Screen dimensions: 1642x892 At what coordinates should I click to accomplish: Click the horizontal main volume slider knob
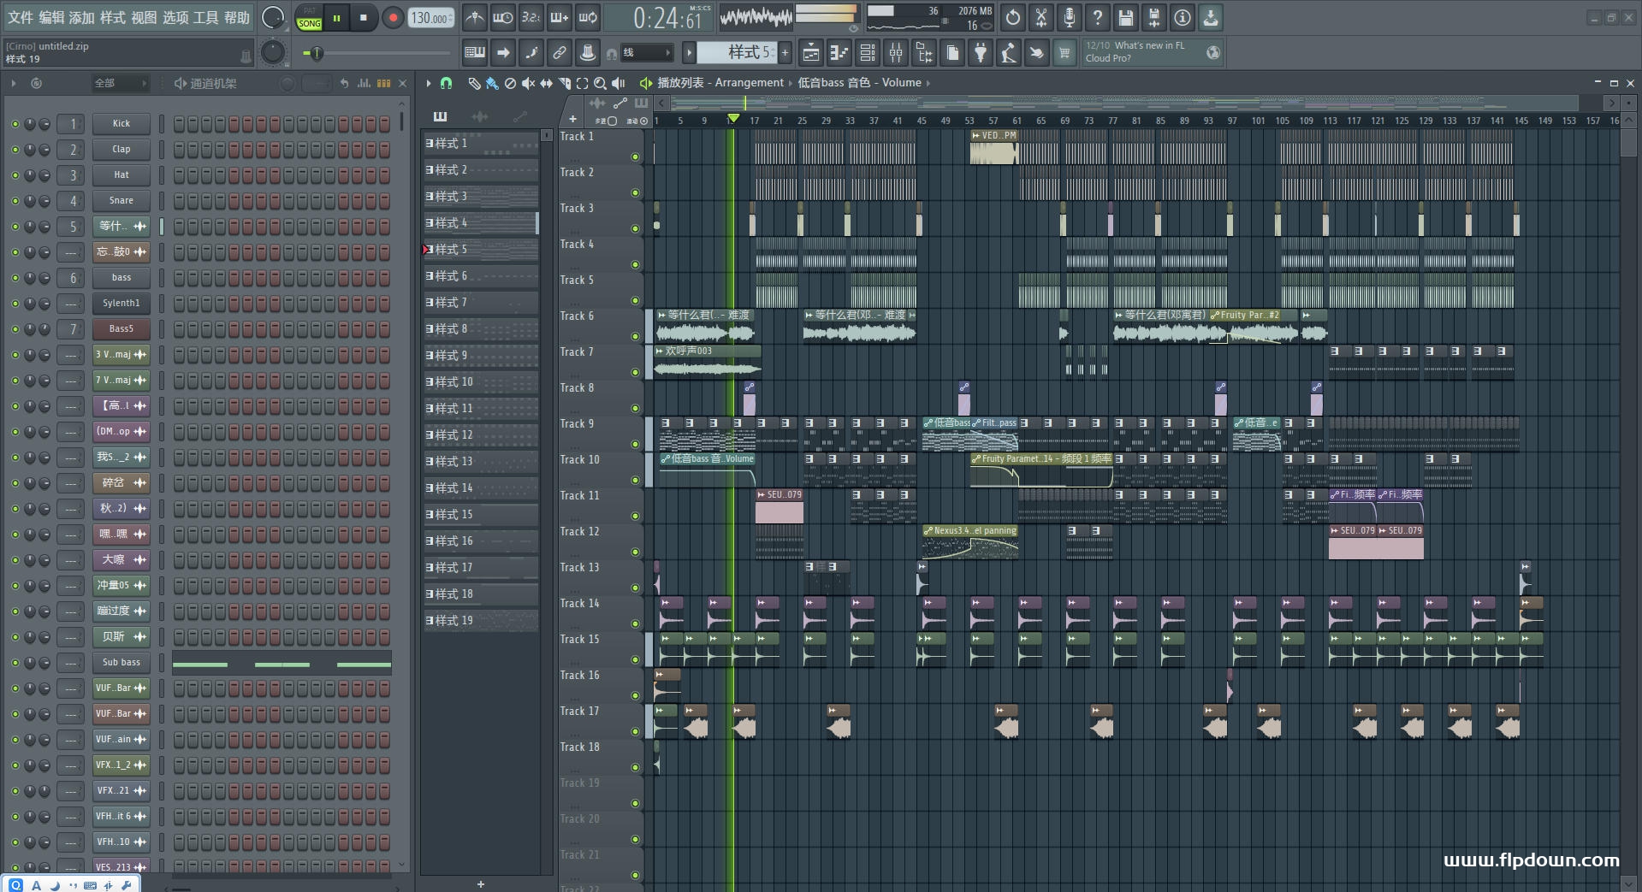[316, 54]
